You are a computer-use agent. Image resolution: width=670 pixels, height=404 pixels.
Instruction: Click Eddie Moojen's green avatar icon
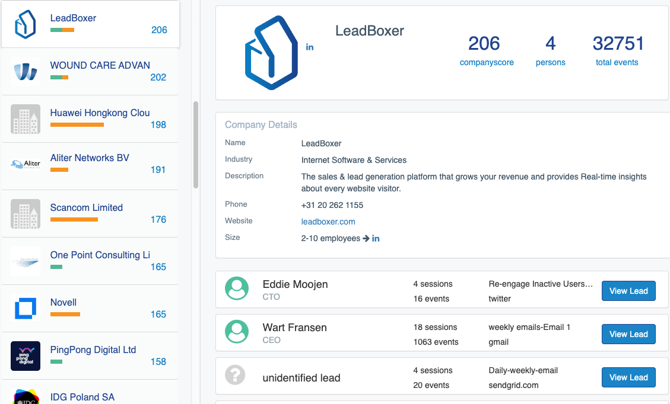[x=237, y=288]
